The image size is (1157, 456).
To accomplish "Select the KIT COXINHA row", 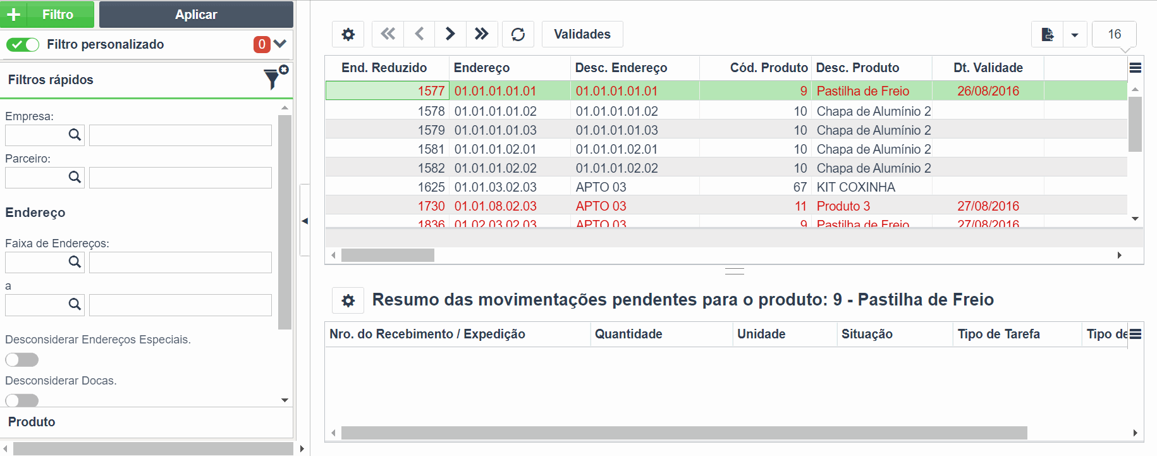I will (726, 187).
